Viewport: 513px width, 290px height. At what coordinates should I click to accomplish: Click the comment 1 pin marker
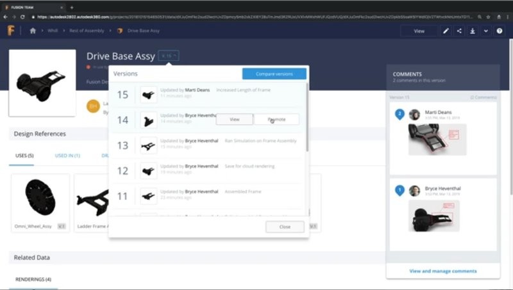point(399,190)
